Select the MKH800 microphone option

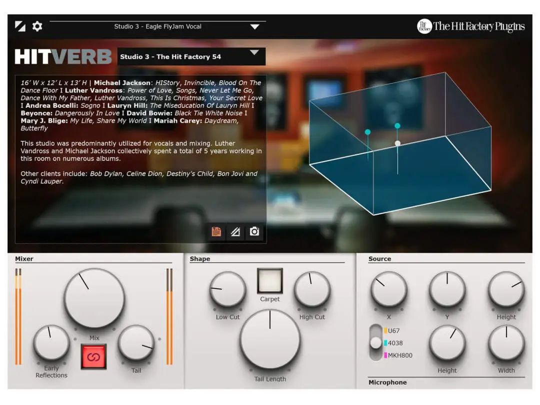(x=398, y=355)
